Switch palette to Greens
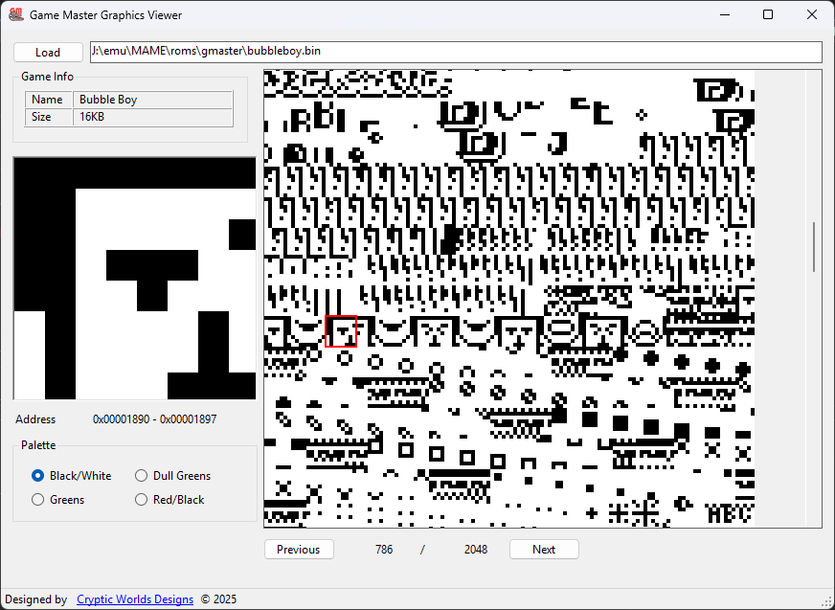 coord(38,500)
